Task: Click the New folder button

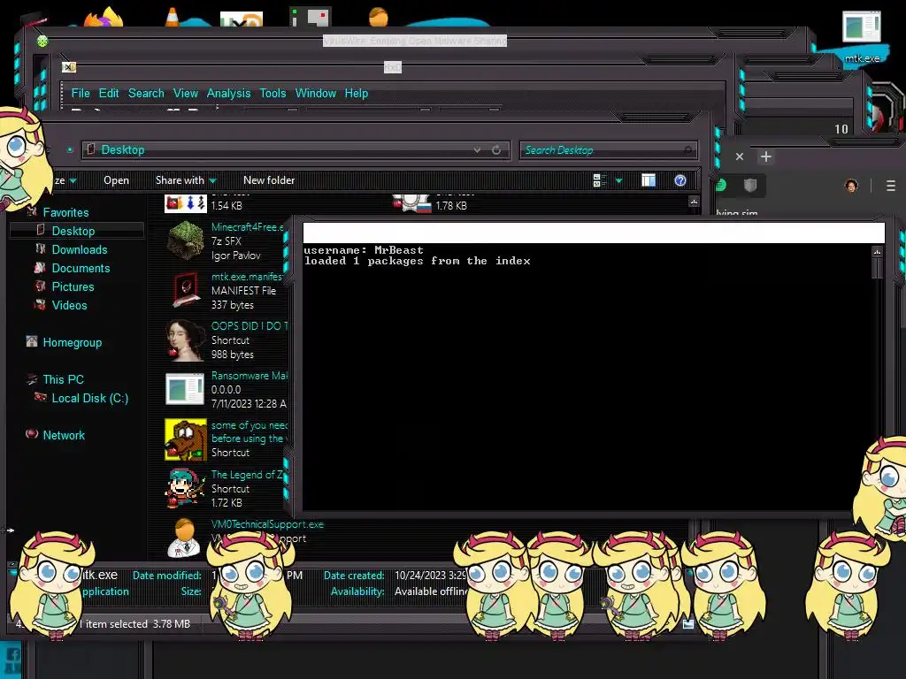Action: [x=269, y=180]
